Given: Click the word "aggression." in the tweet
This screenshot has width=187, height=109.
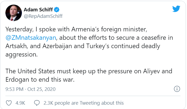Looking at the screenshot, I should pyautogui.click(x=21, y=55).
